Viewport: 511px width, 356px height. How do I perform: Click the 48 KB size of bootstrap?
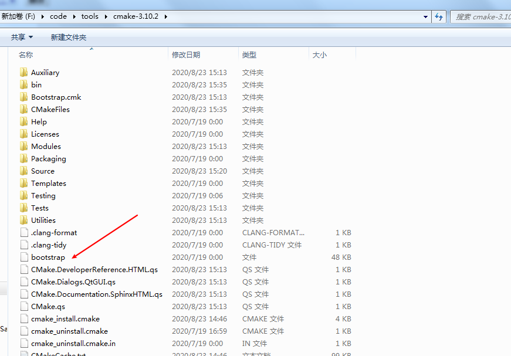341,257
